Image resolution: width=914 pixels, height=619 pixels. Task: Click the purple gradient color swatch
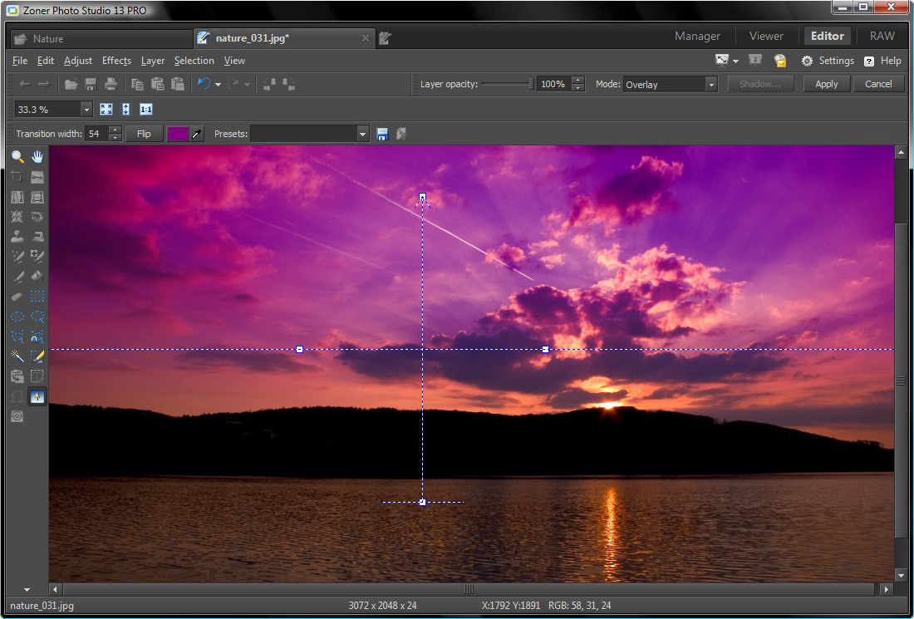[x=178, y=134]
